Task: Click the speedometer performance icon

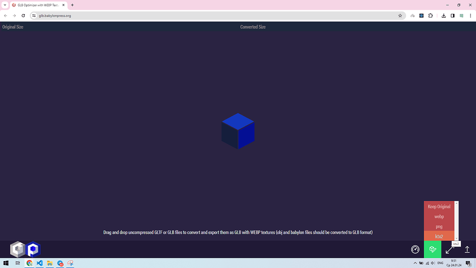Action: (415, 249)
